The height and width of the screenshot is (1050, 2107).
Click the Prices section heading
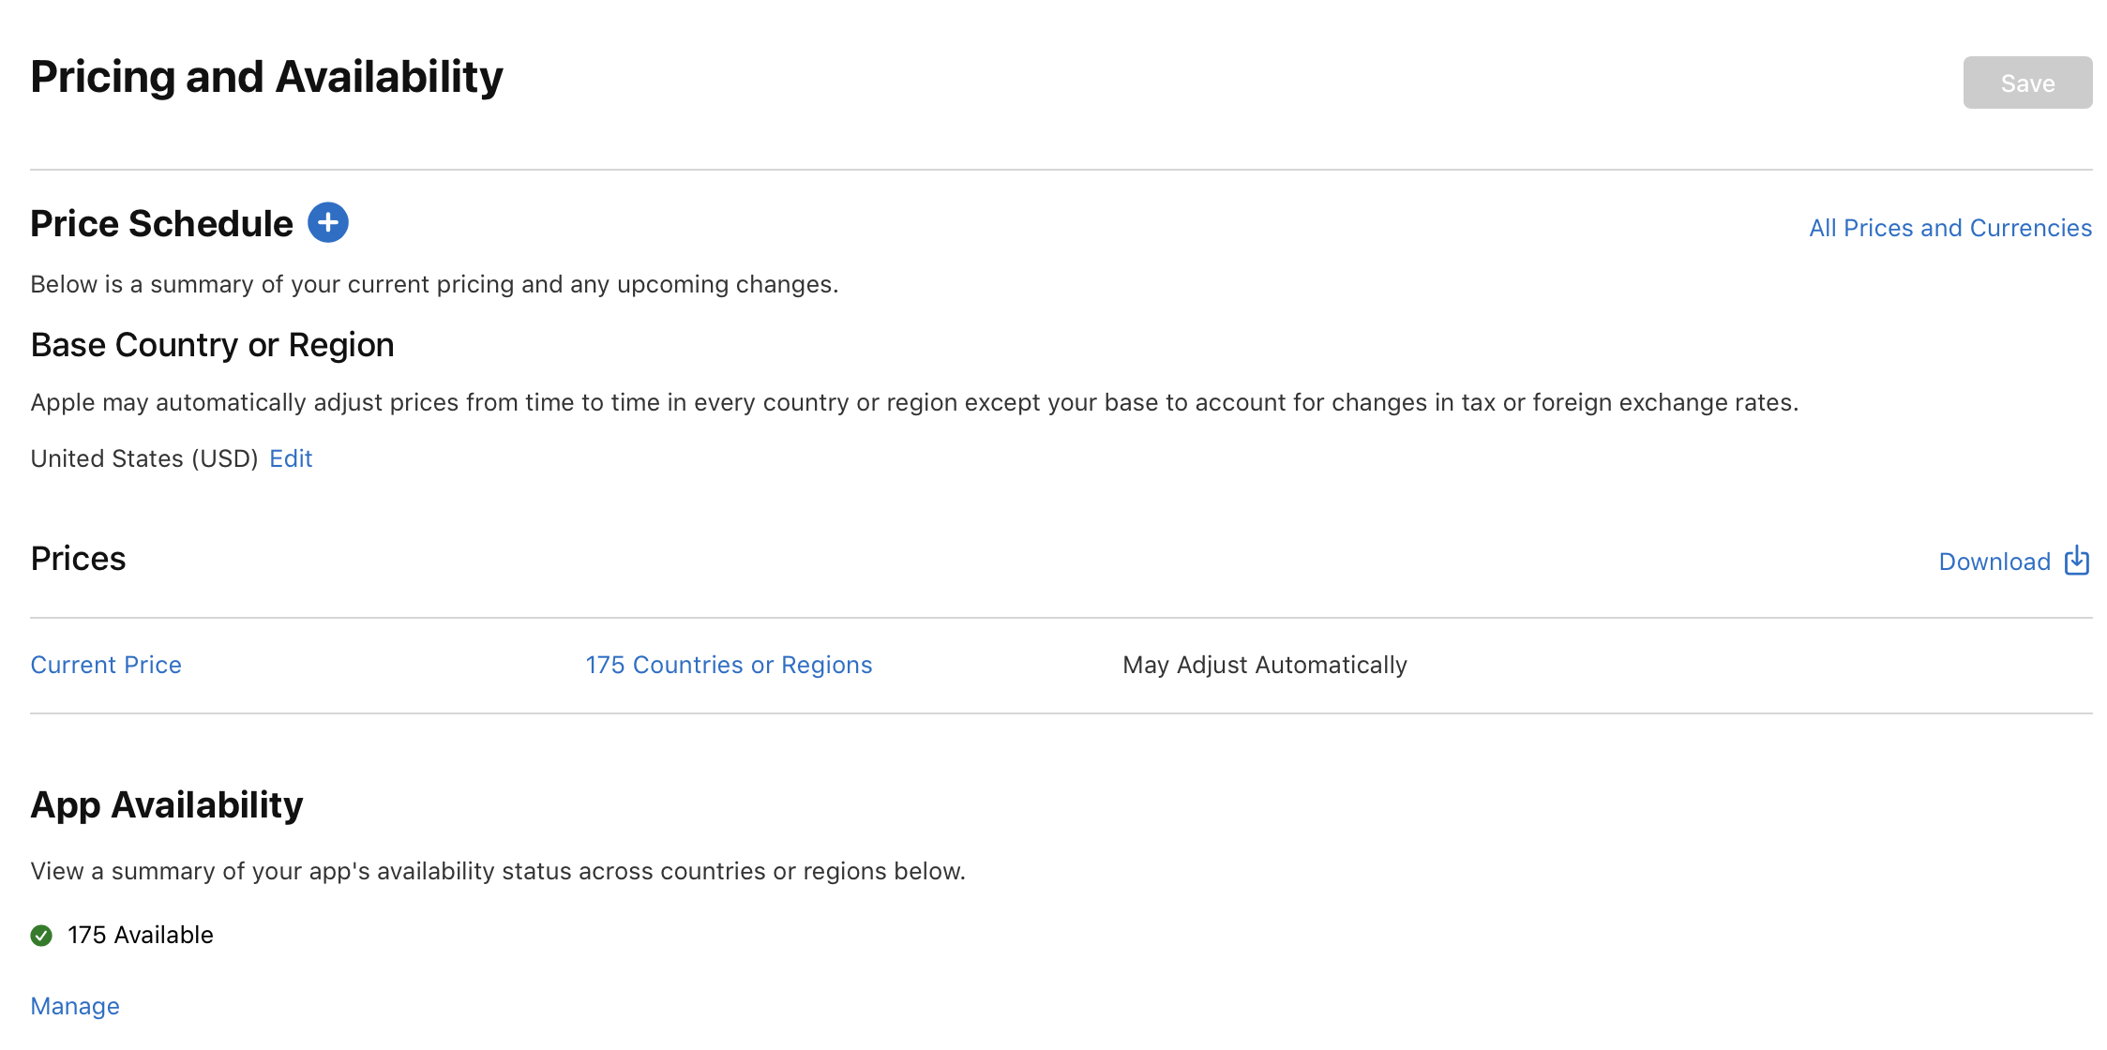(79, 558)
